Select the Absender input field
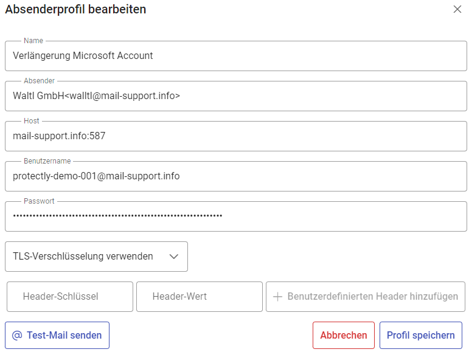Viewport: 469px width, 352px height. pyautogui.click(x=235, y=96)
